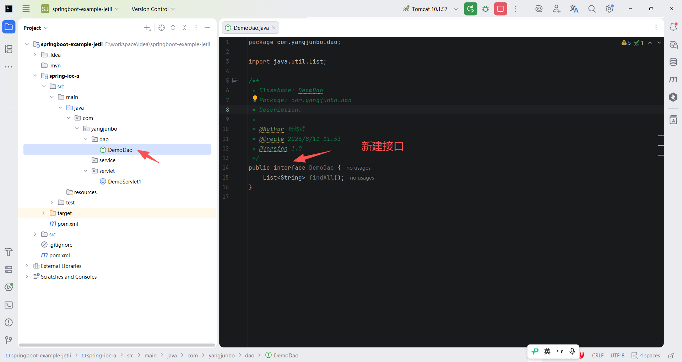
Task: Open the Maven tool window
Action: [x=673, y=79]
